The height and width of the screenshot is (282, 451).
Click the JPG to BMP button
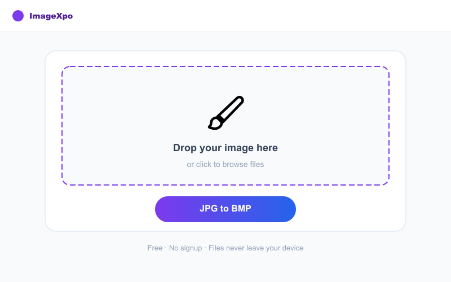click(x=225, y=209)
